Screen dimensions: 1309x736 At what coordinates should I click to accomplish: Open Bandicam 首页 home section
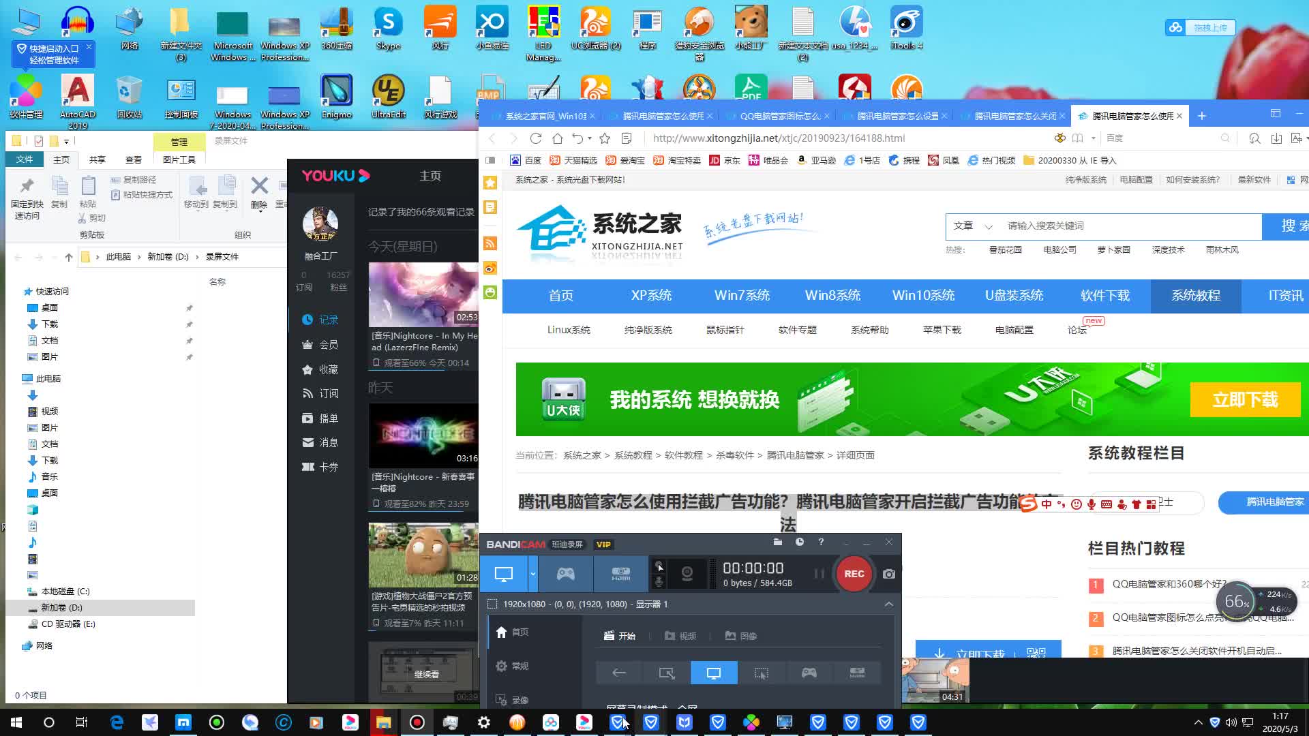pyautogui.click(x=513, y=632)
